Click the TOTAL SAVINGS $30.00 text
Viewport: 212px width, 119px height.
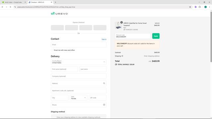click(126, 64)
